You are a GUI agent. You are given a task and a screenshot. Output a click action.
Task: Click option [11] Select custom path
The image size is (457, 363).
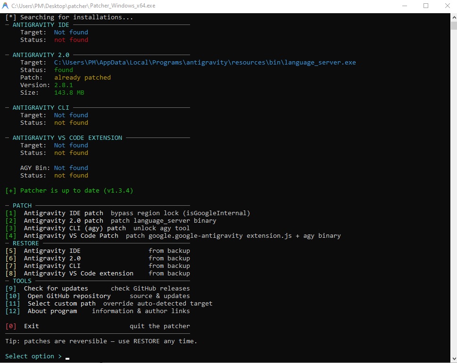click(x=109, y=304)
